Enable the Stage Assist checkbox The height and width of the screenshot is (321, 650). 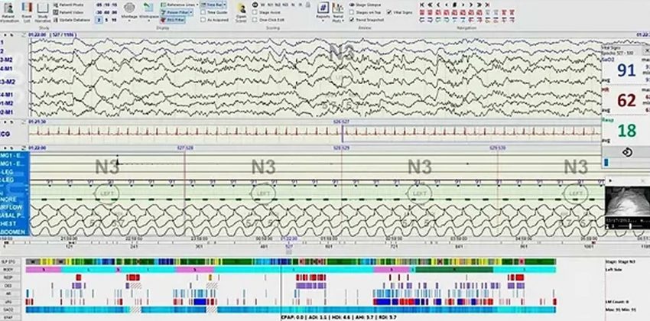[x=255, y=12]
